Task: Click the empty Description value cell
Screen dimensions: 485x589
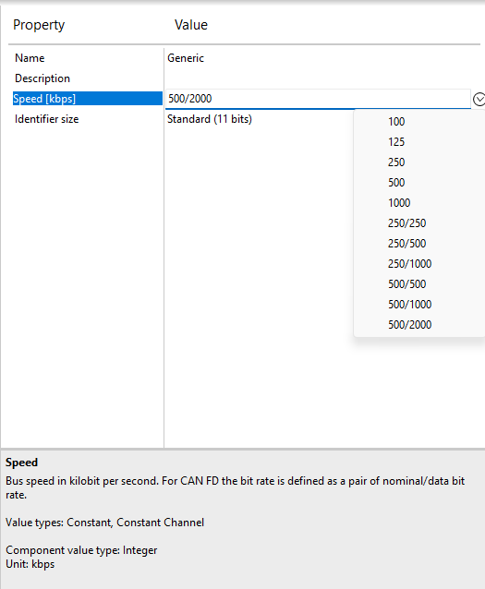Action: coord(323,78)
